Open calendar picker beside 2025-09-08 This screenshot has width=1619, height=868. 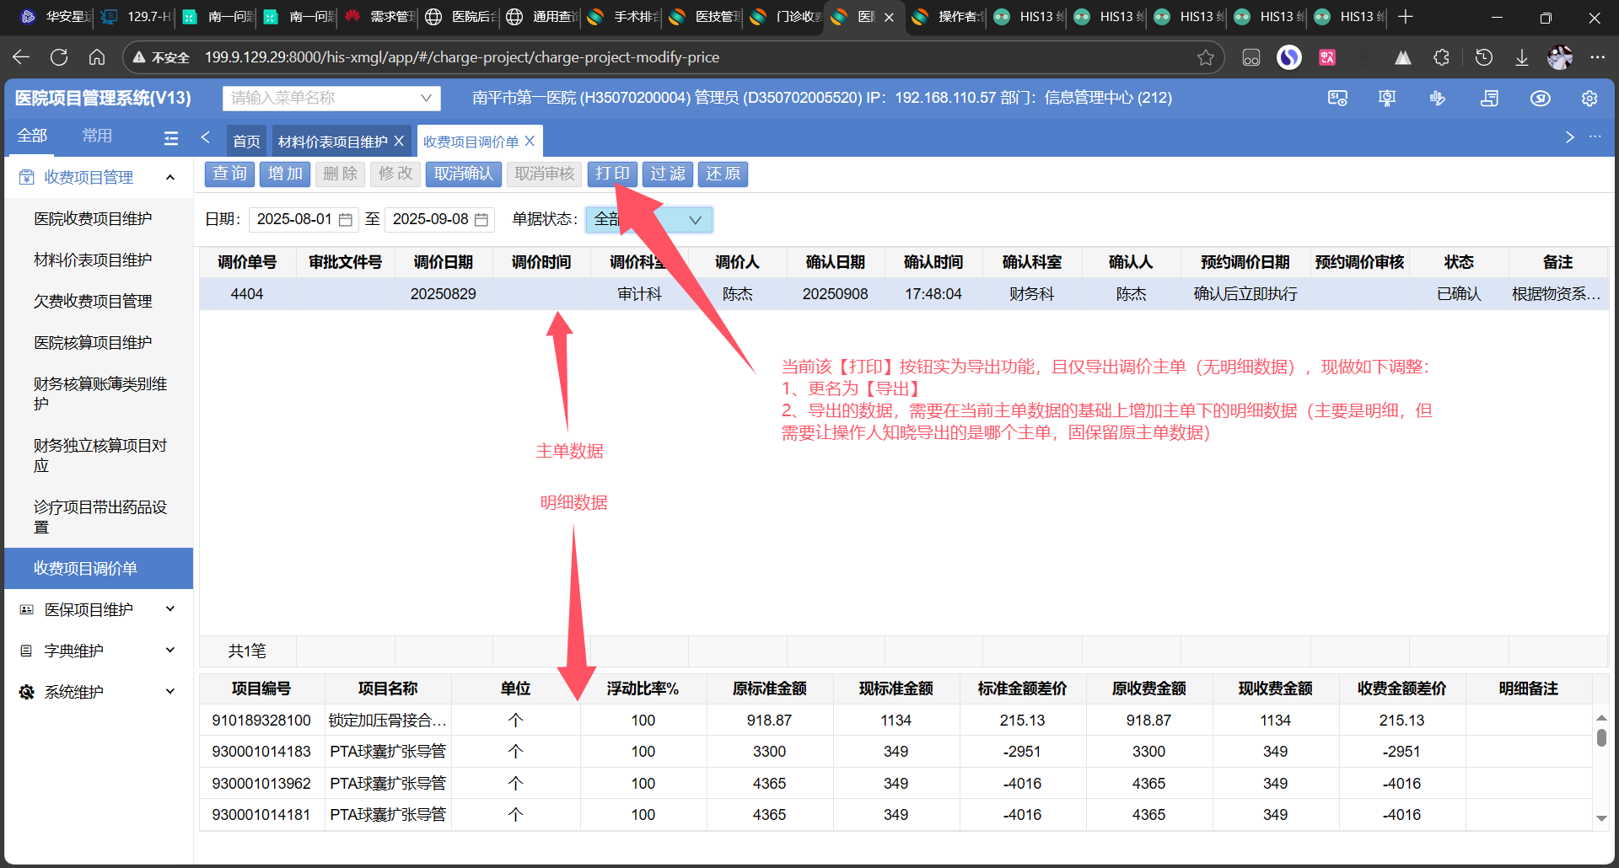(x=481, y=220)
